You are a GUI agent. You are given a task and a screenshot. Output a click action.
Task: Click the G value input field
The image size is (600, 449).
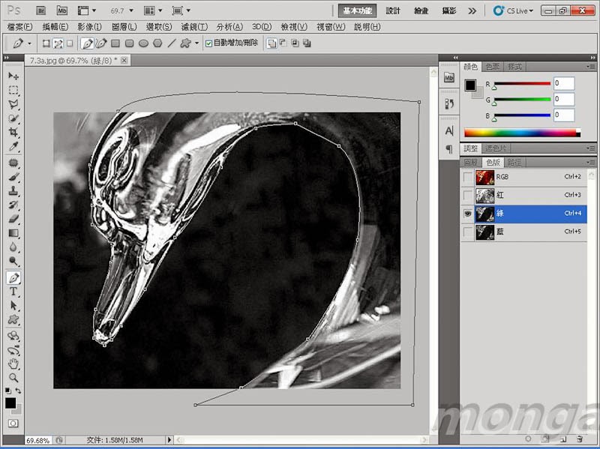(x=564, y=100)
